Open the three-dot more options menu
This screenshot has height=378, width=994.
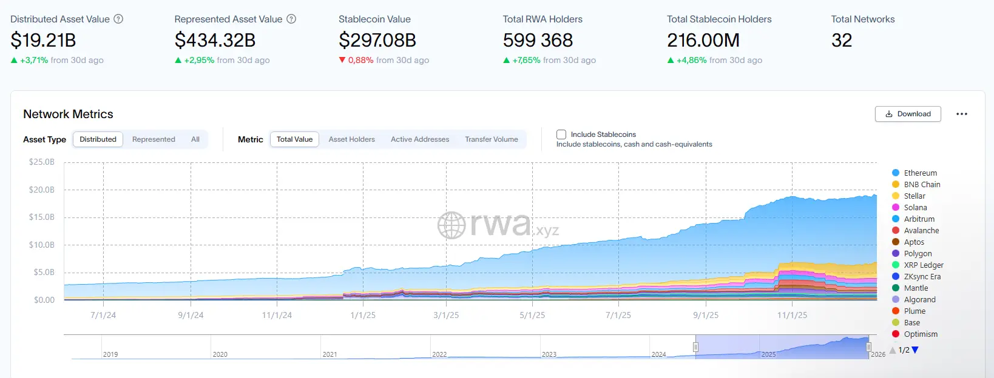pos(961,114)
